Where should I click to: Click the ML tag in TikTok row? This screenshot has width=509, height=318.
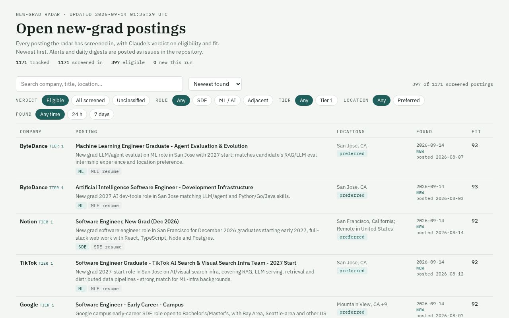click(81, 289)
